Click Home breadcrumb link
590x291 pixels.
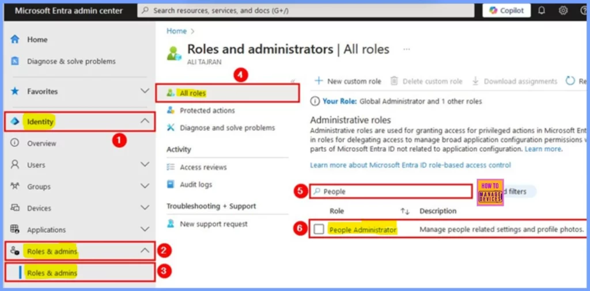click(176, 31)
